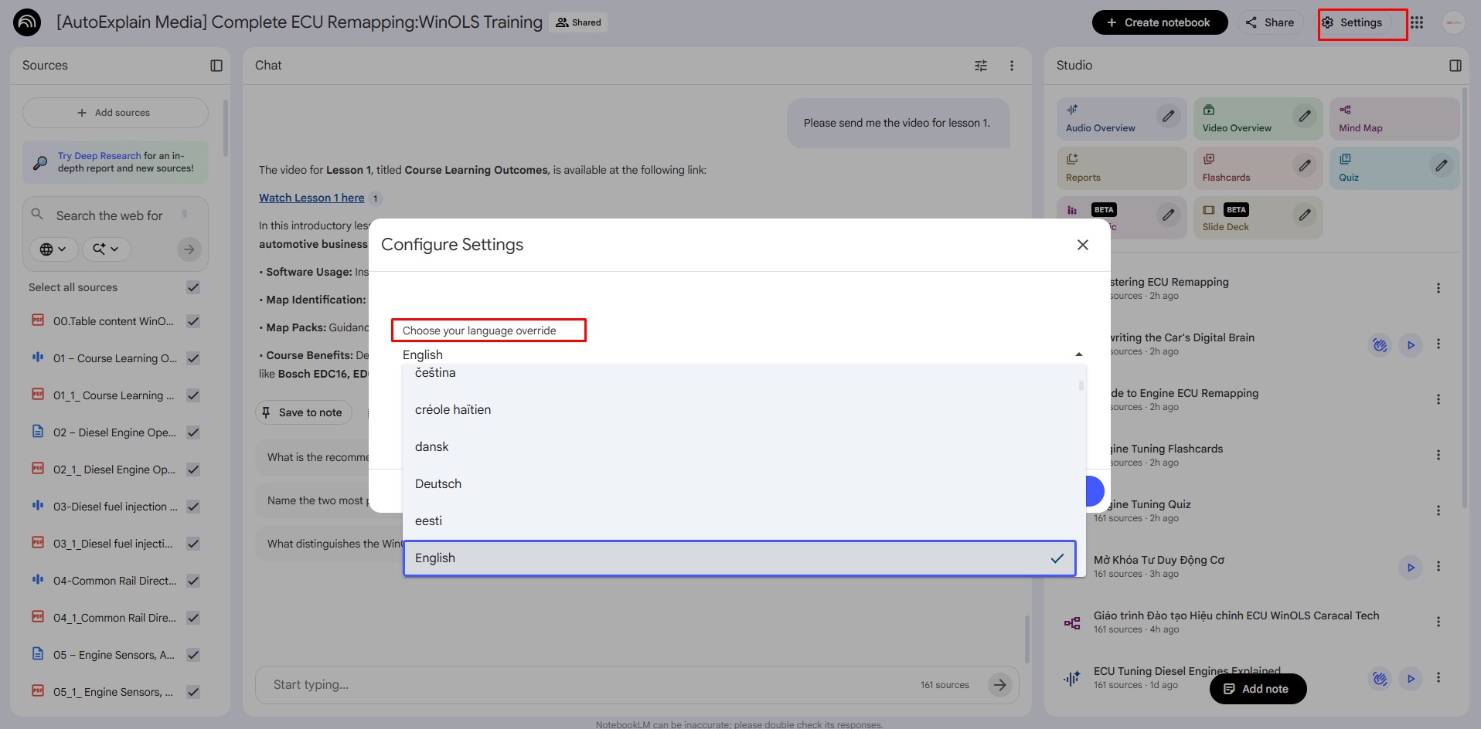The width and height of the screenshot is (1481, 729).
Task: Collapse the language override dropdown
Action: (x=1078, y=354)
